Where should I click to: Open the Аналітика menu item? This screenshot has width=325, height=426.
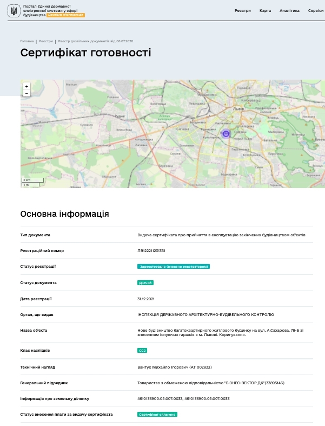[289, 11]
